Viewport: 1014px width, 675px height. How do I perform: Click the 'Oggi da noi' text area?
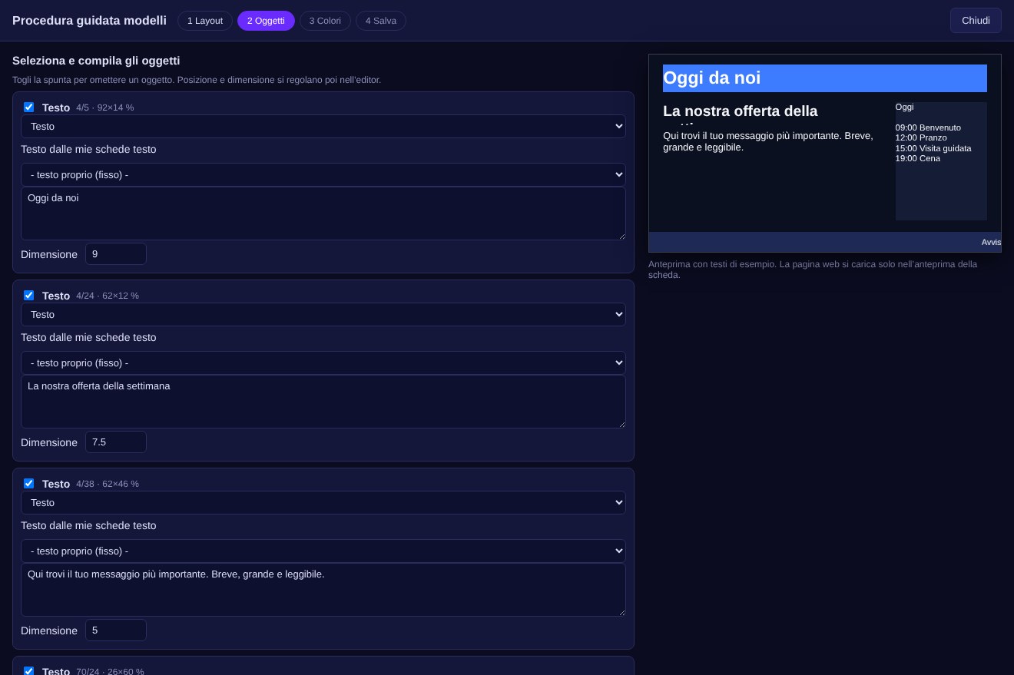[323, 213]
